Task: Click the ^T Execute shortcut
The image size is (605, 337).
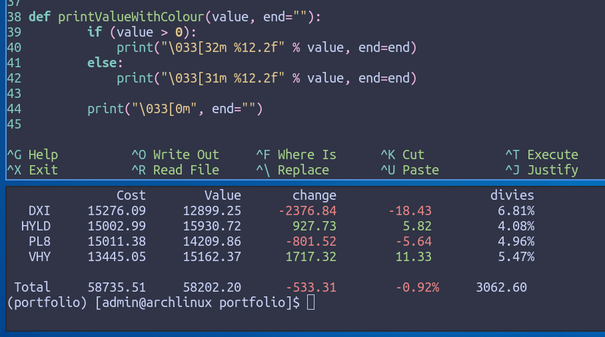Action: tap(542, 155)
